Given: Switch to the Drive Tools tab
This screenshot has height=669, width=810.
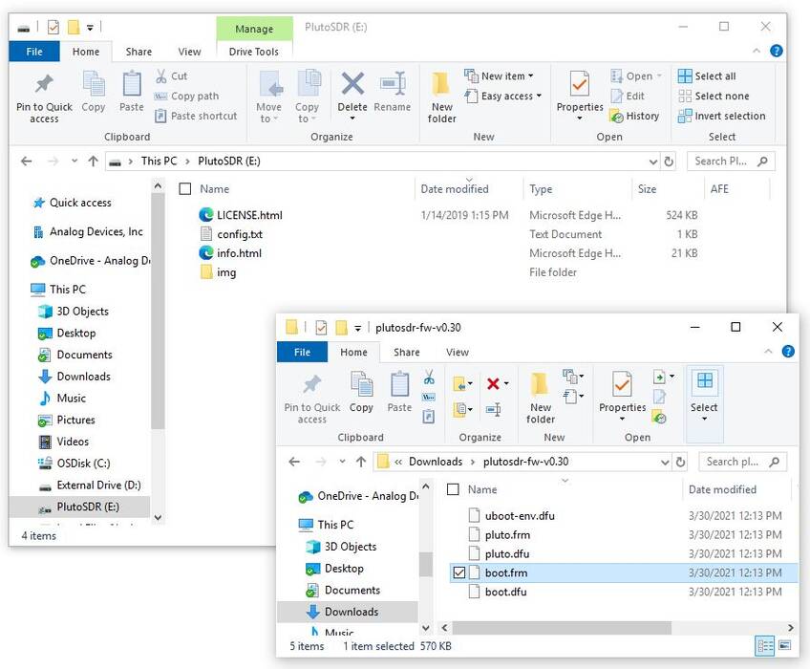Looking at the screenshot, I should 254,52.
